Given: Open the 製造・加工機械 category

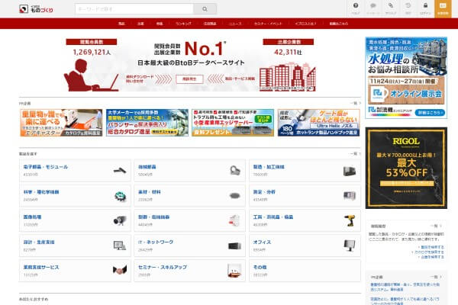Looking at the screenshot, I should coord(269,167).
